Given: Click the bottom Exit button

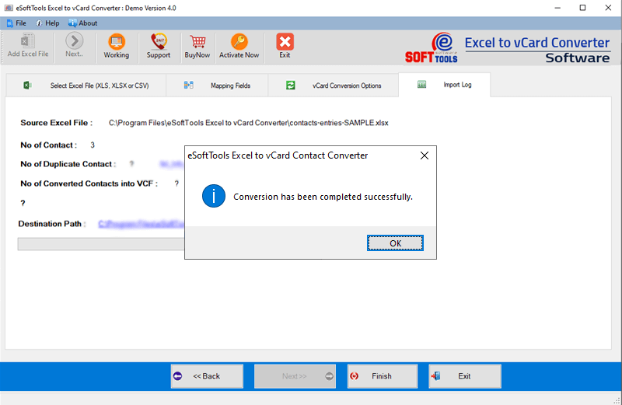Looking at the screenshot, I should [x=465, y=376].
